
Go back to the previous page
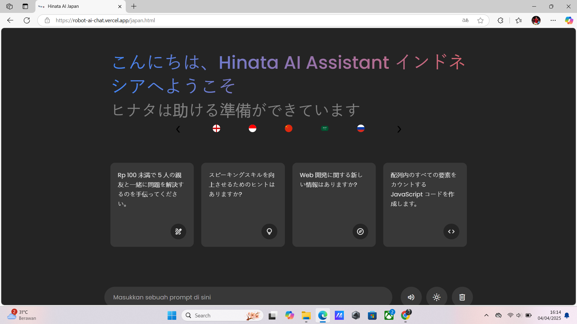[x=10, y=20]
